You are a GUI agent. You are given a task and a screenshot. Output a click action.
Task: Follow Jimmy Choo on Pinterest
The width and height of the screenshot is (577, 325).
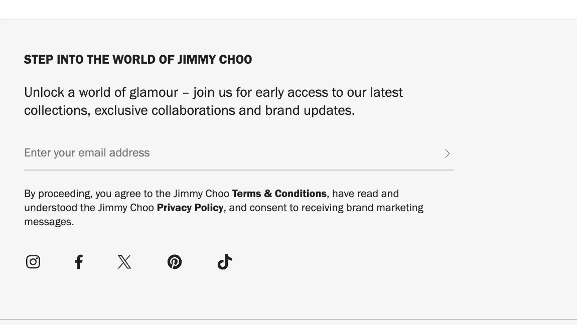click(175, 261)
